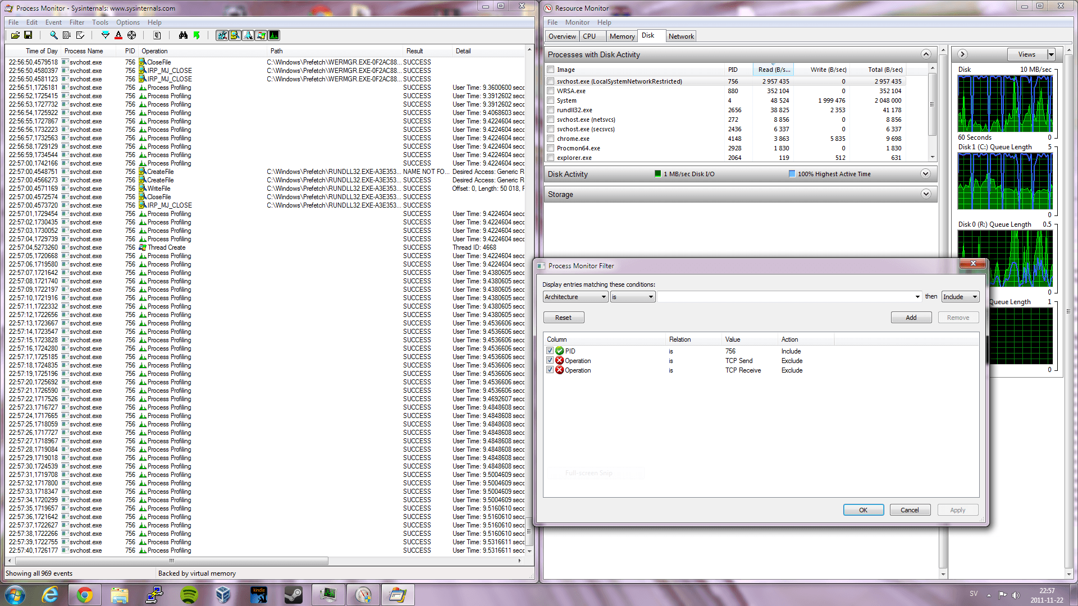This screenshot has height=606, width=1078.
Task: Toggle Show File System Activity icon
Action: pyautogui.click(x=235, y=35)
